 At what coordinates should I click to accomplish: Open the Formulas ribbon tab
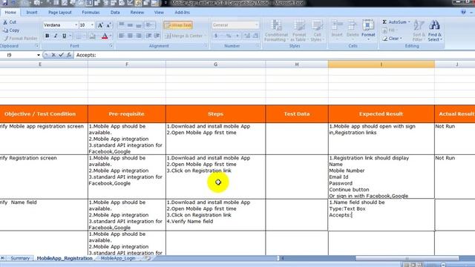click(x=91, y=13)
